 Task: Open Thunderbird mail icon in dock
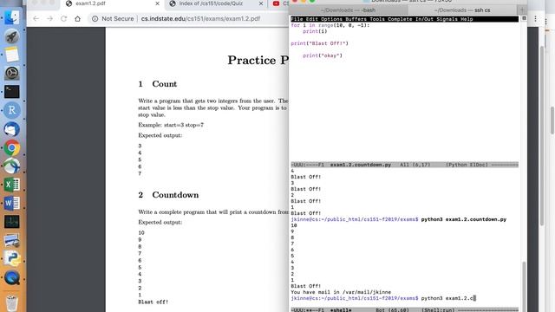click(11, 129)
